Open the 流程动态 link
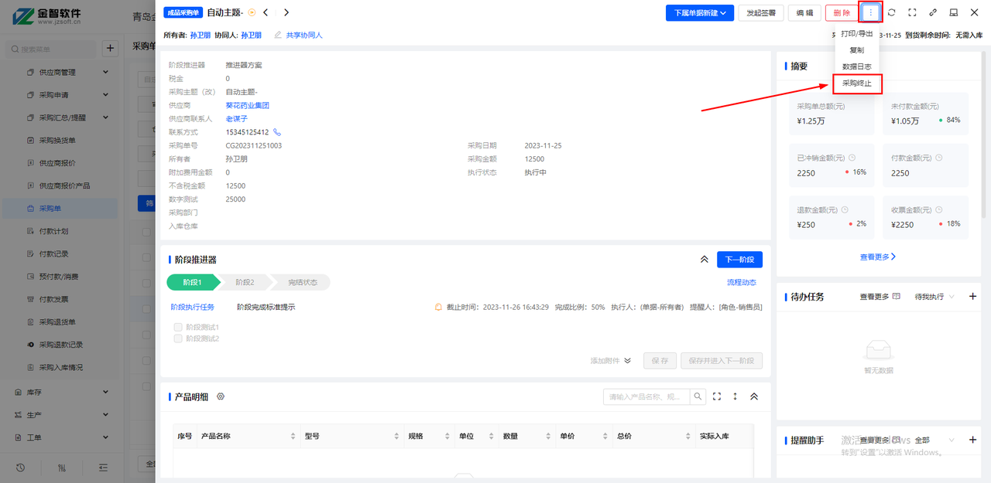The width and height of the screenshot is (991, 483). click(x=742, y=283)
